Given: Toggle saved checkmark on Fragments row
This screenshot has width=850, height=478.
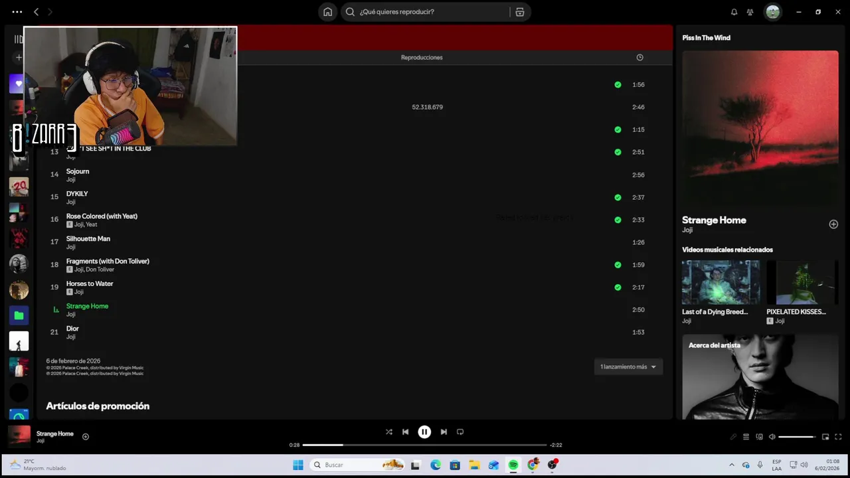Looking at the screenshot, I should click(618, 265).
